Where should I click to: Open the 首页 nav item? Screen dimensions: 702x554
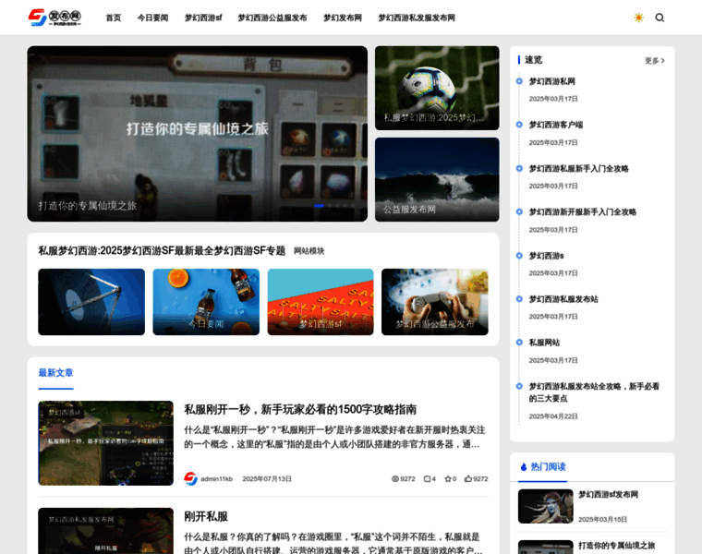pos(114,18)
